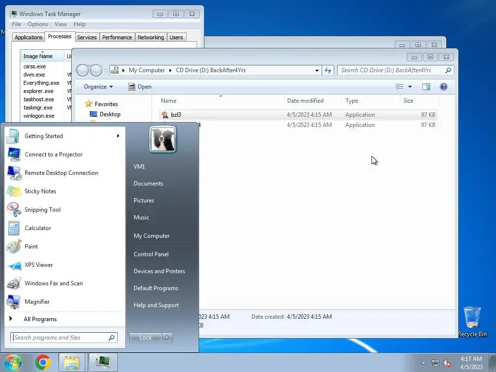Launch XPS Viewer
The image size is (496, 372).
(64, 265)
